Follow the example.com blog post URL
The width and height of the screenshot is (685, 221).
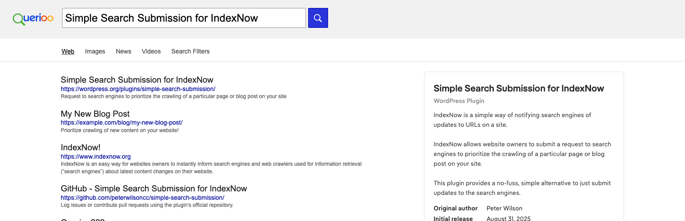click(121, 122)
